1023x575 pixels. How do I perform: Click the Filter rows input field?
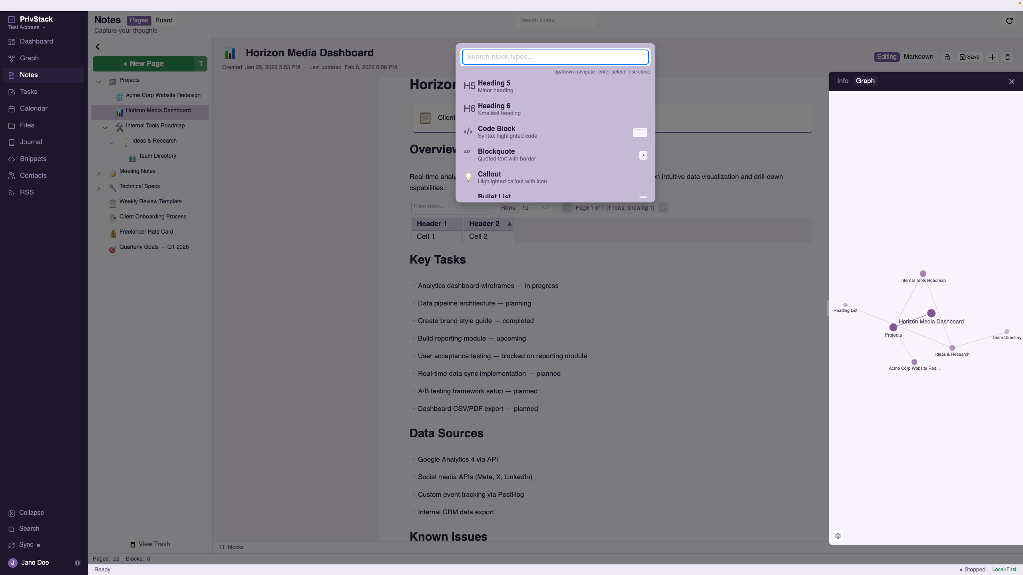click(x=451, y=207)
